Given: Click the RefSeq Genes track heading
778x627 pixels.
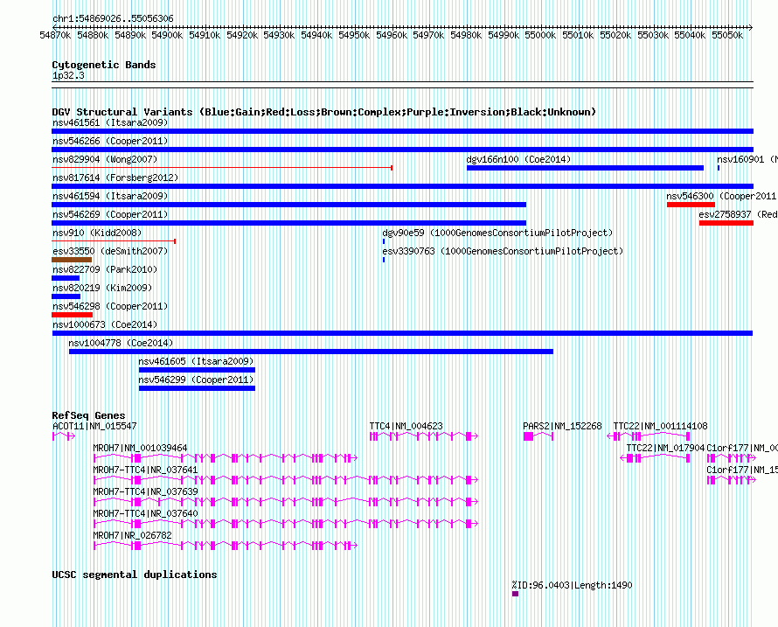Looking at the screenshot, I should (x=89, y=415).
